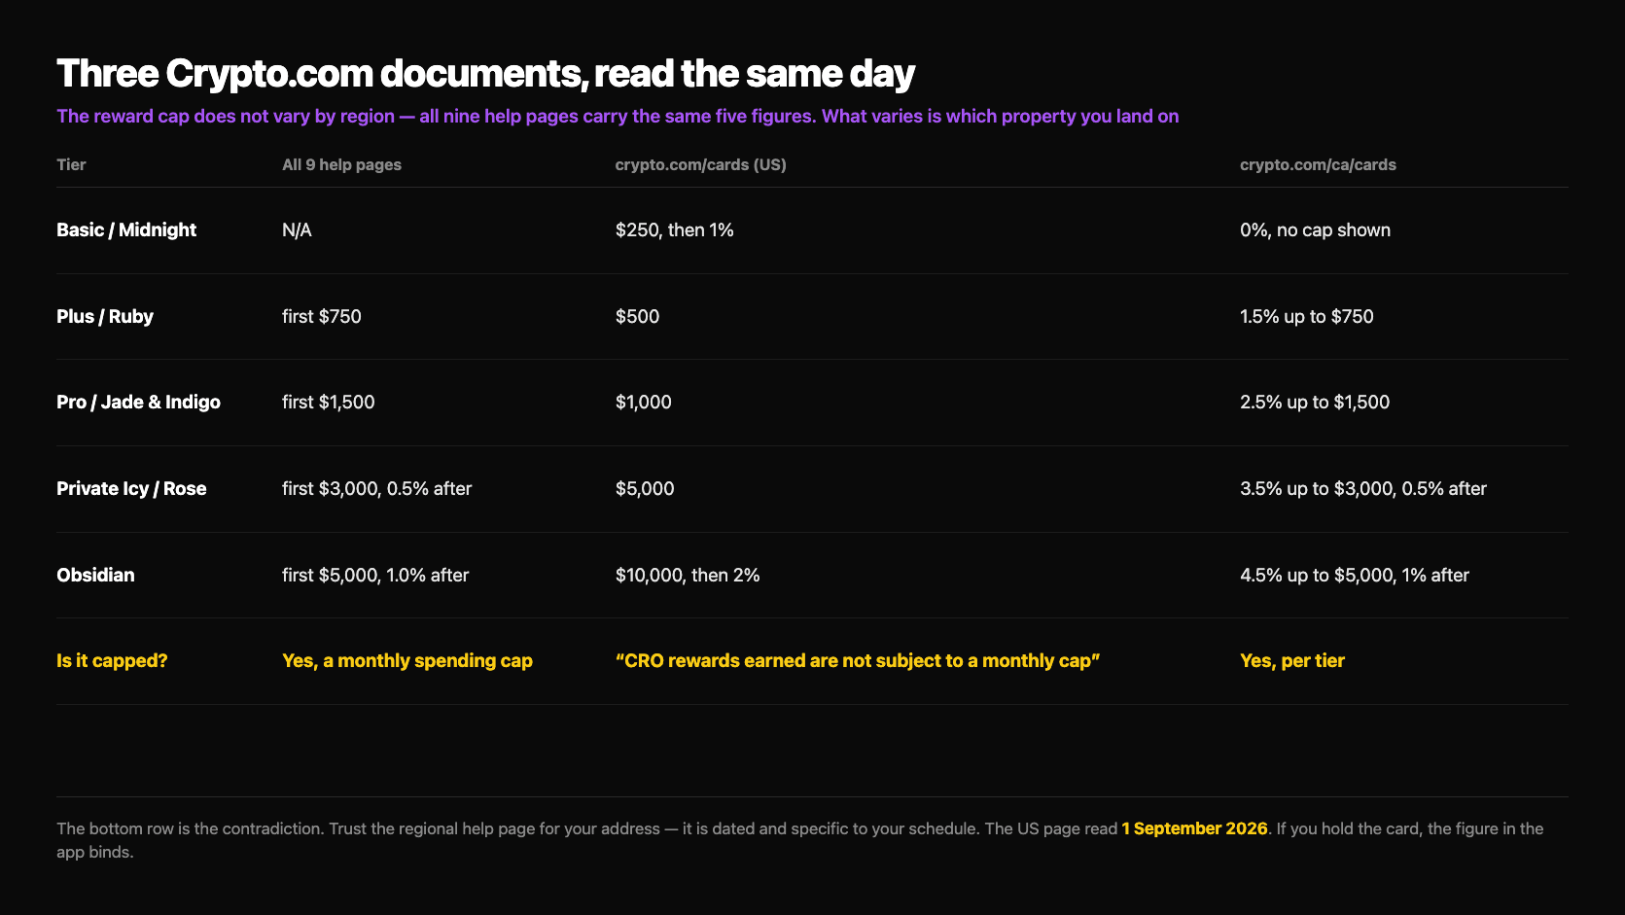Click the "0%, no cap shown" cell

[x=1315, y=230]
